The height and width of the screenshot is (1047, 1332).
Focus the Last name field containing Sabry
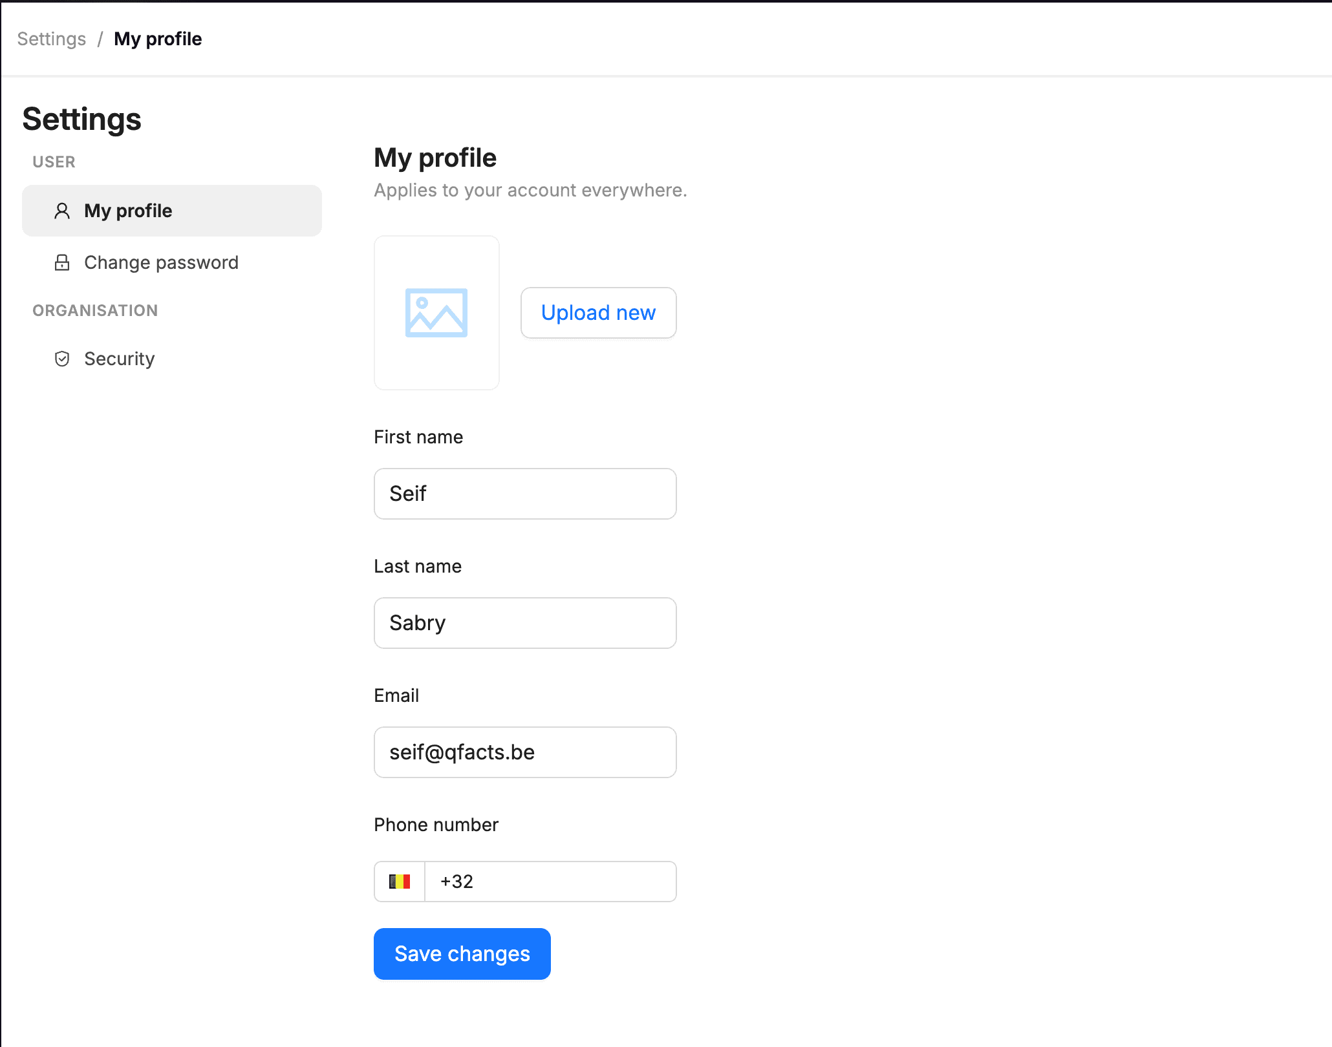(x=525, y=623)
